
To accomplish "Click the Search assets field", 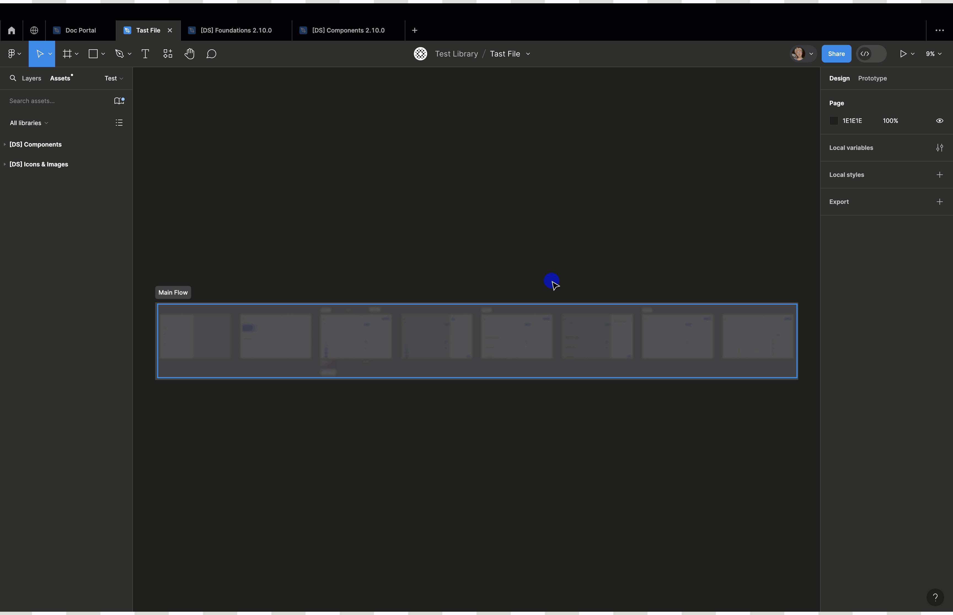I will click(x=56, y=101).
